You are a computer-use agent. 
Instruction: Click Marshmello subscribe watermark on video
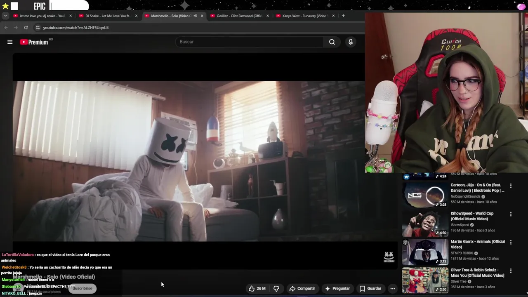(x=389, y=257)
